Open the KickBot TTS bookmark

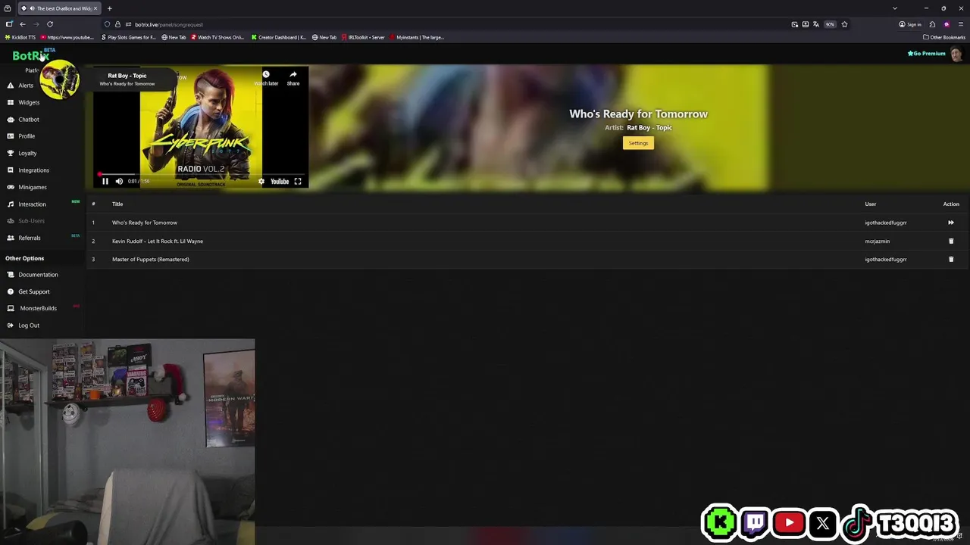(20, 37)
